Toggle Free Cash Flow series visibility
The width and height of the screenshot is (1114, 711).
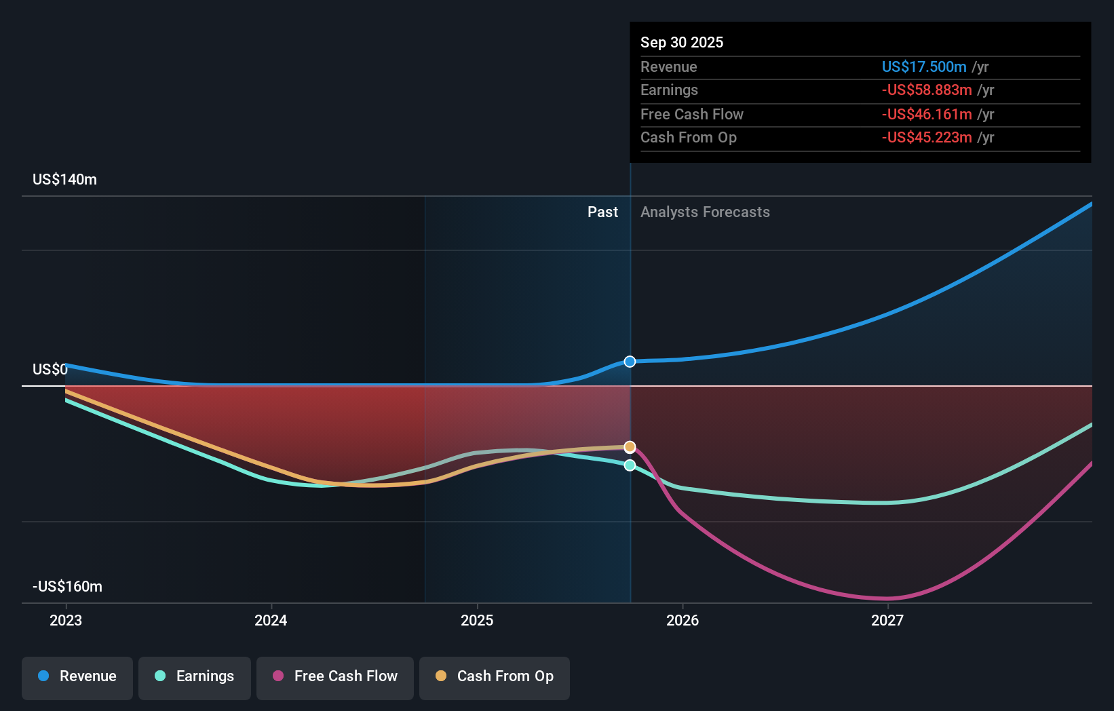coord(334,676)
